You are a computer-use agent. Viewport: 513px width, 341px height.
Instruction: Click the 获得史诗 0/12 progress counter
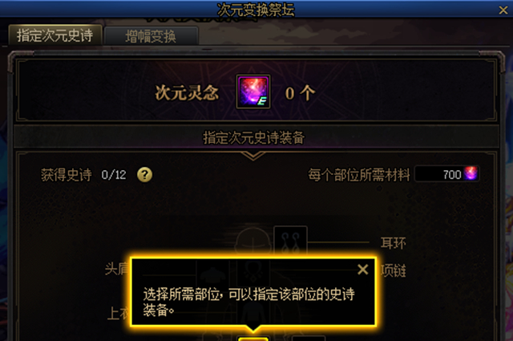click(83, 175)
